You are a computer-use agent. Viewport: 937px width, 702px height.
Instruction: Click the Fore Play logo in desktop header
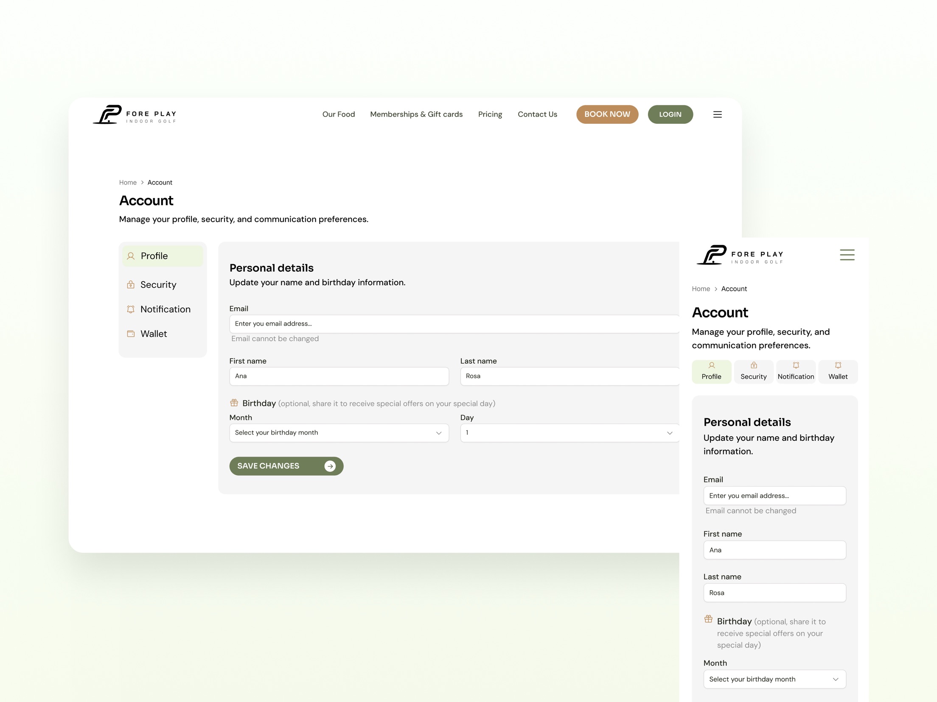click(135, 114)
